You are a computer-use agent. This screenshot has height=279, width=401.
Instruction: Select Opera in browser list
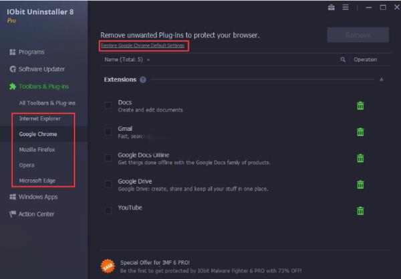pos(27,165)
